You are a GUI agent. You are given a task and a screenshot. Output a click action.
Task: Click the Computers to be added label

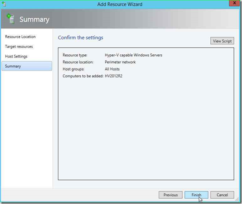(x=83, y=76)
